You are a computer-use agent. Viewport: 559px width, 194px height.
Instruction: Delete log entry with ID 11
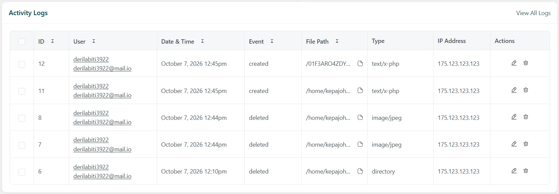click(x=526, y=90)
